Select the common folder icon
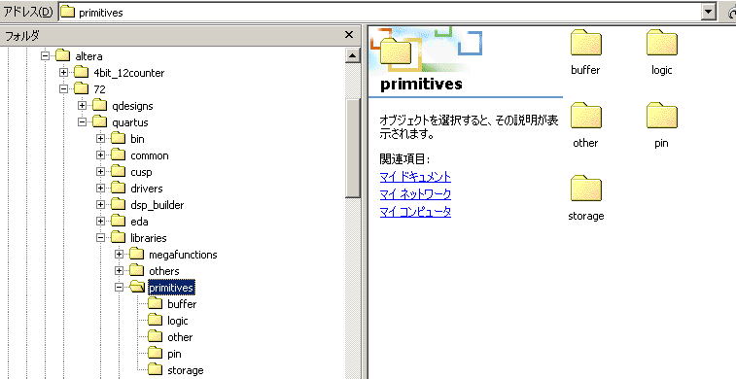Screen dimensions: 736x379 coord(118,155)
